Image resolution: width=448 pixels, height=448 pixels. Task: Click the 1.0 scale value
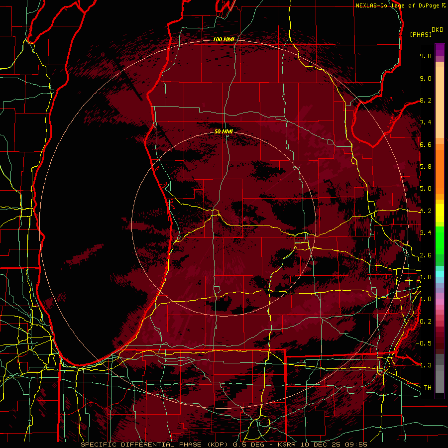coord(426,299)
